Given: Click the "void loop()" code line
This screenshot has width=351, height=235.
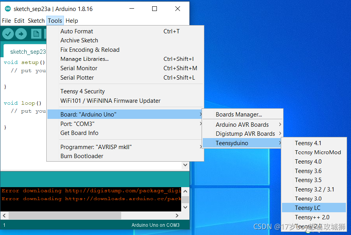Looking at the screenshot, I should pos(23,103).
